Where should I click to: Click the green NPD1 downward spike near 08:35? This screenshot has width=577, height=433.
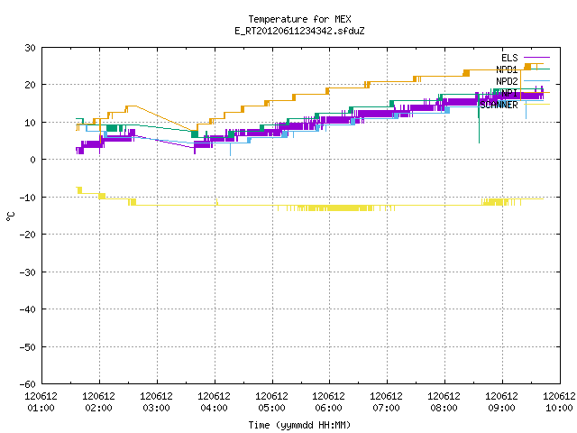(x=479, y=120)
